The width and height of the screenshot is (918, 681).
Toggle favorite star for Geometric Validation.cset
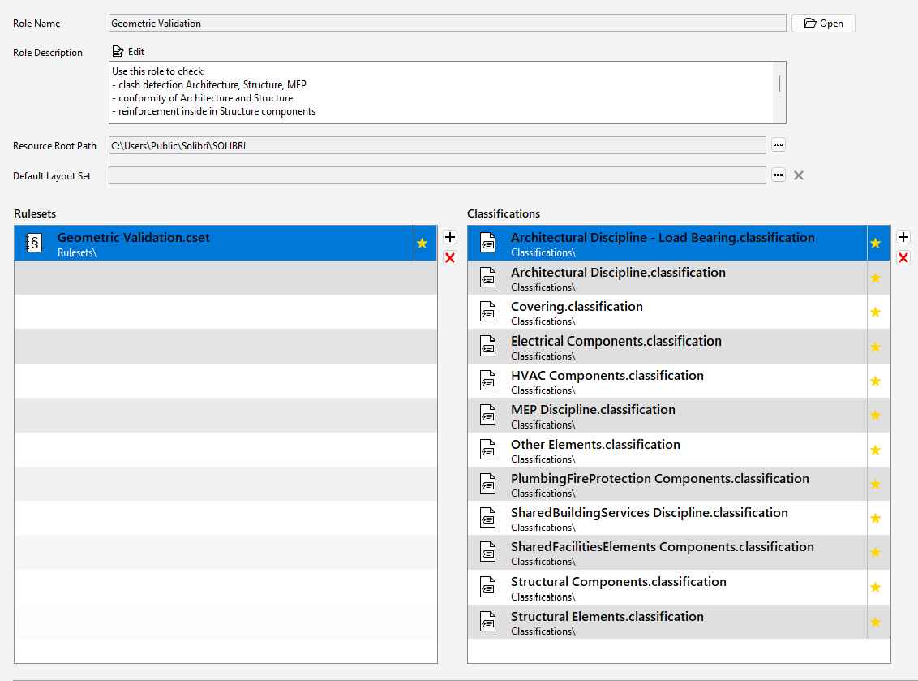pyautogui.click(x=423, y=244)
